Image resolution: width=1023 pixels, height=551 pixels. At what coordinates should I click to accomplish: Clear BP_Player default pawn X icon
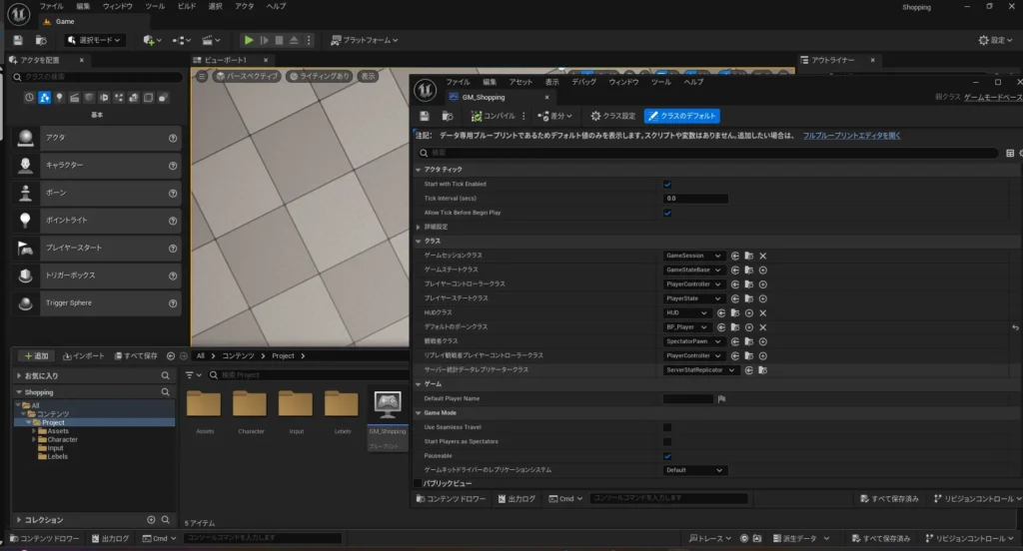point(762,327)
